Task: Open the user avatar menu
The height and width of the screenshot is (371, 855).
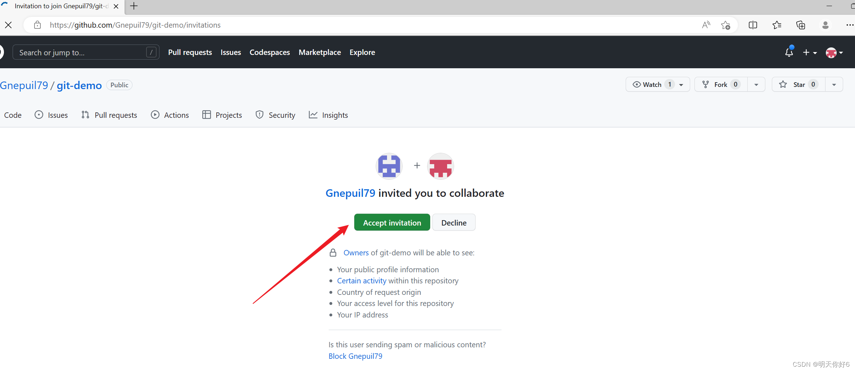Action: (834, 52)
